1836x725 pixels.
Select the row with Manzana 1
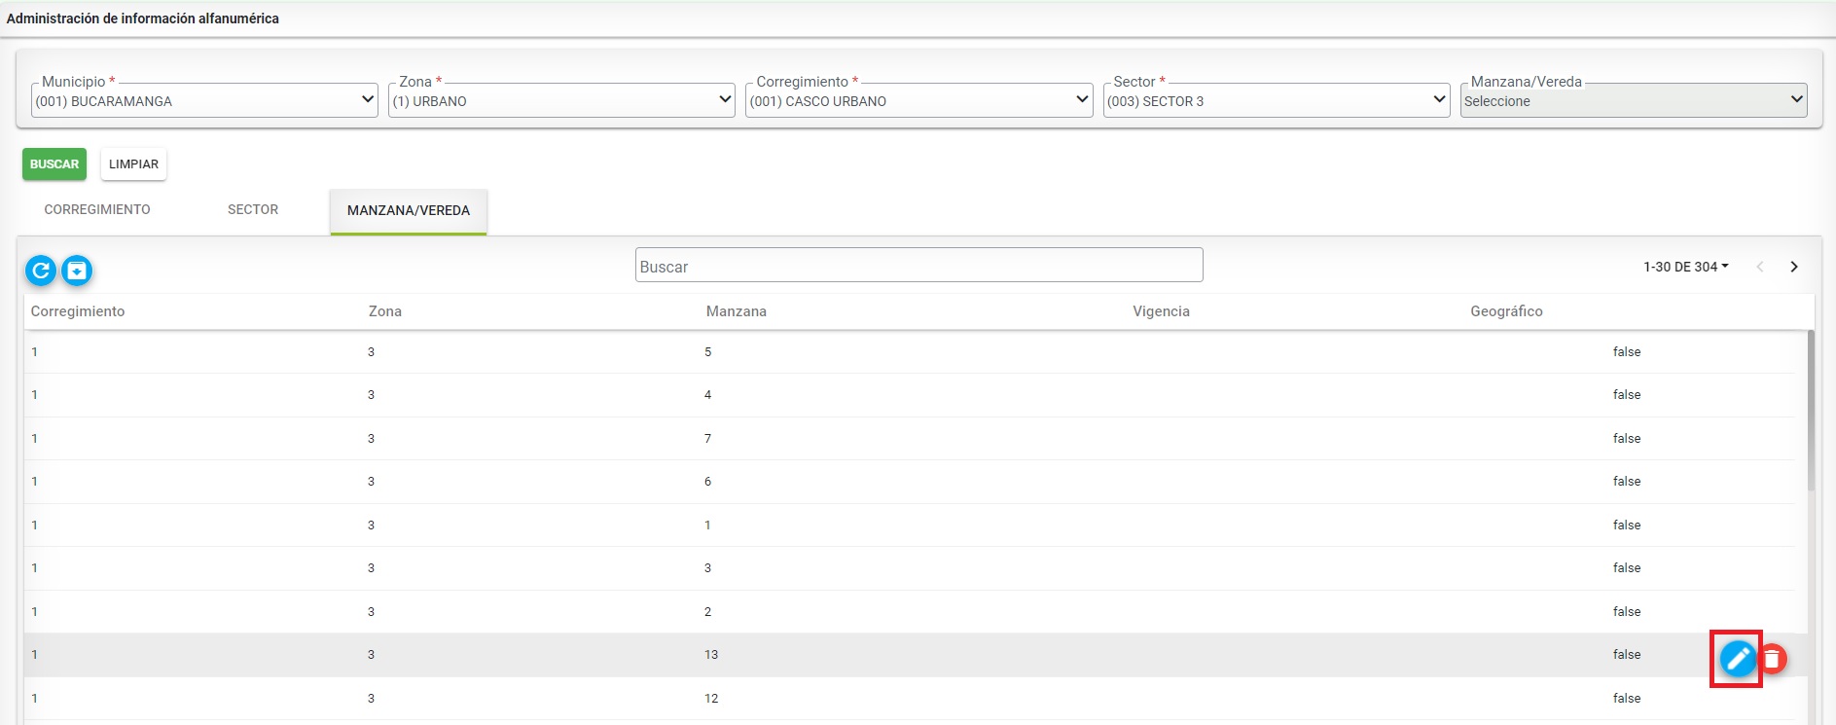tap(910, 526)
